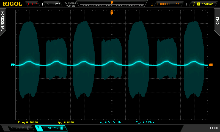Select the 5.000ms horizontal timebase field

click(x=54, y=4)
